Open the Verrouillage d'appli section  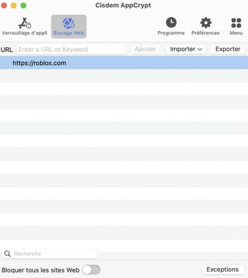24,26
